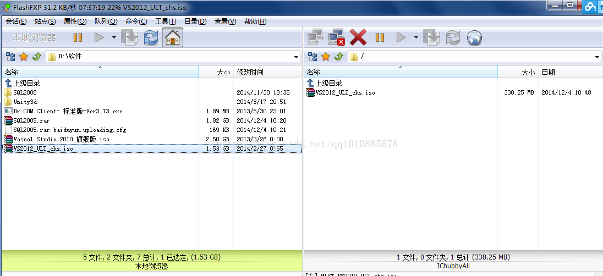Select remote VS2012_ULT_chs.iso file
603x276 pixels.
(341, 92)
